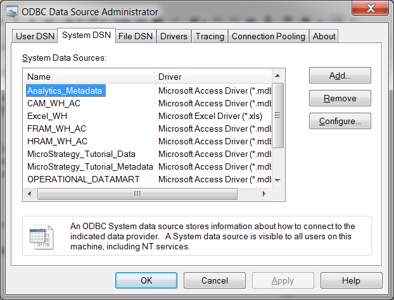Click the Add... button

pos(340,75)
